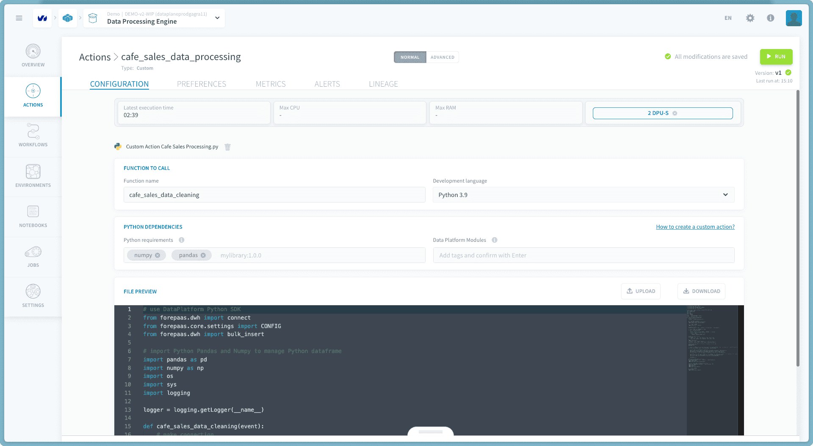
Task: Navigate back to Actions breadcrumb
Action: coord(95,57)
